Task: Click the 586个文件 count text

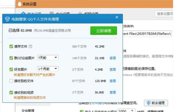Action: [79, 46]
